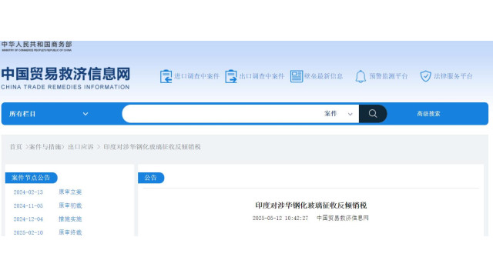This screenshot has height=277, width=493.
Task: Open the 进口调查中案件 document icon
Action: click(166, 76)
